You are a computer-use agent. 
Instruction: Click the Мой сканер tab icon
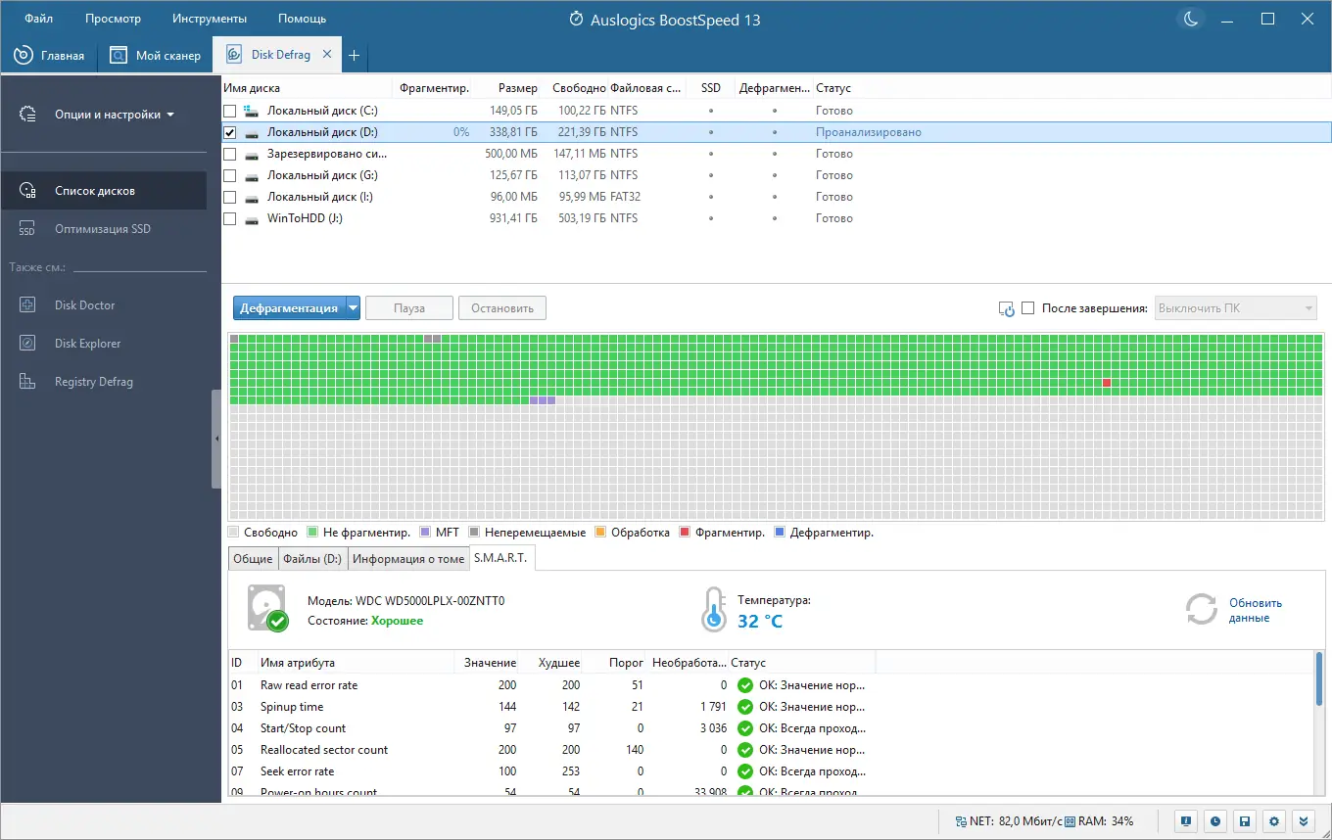coord(119,56)
